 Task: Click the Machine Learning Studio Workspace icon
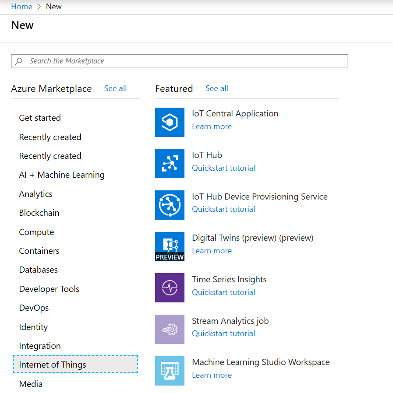170,371
